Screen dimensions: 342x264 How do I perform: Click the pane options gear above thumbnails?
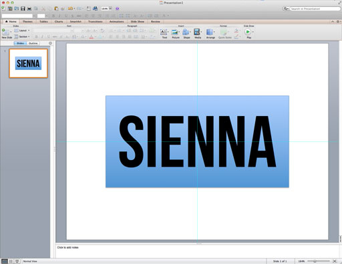(x=50, y=43)
